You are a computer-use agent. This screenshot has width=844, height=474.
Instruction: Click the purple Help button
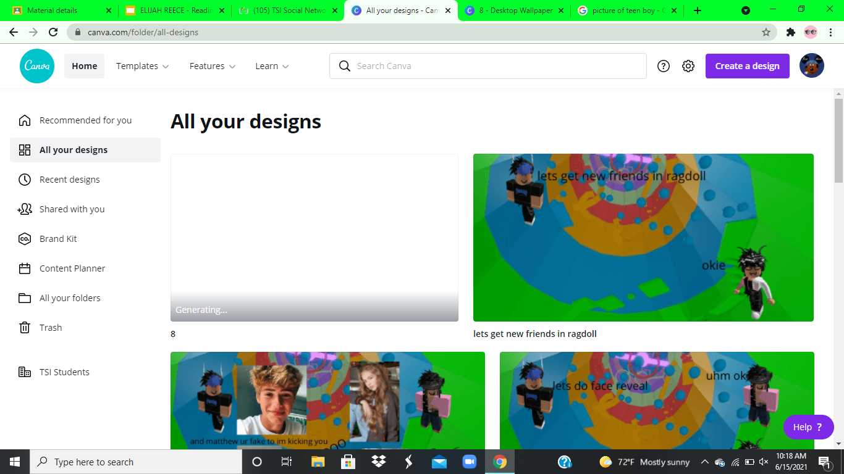(x=808, y=427)
